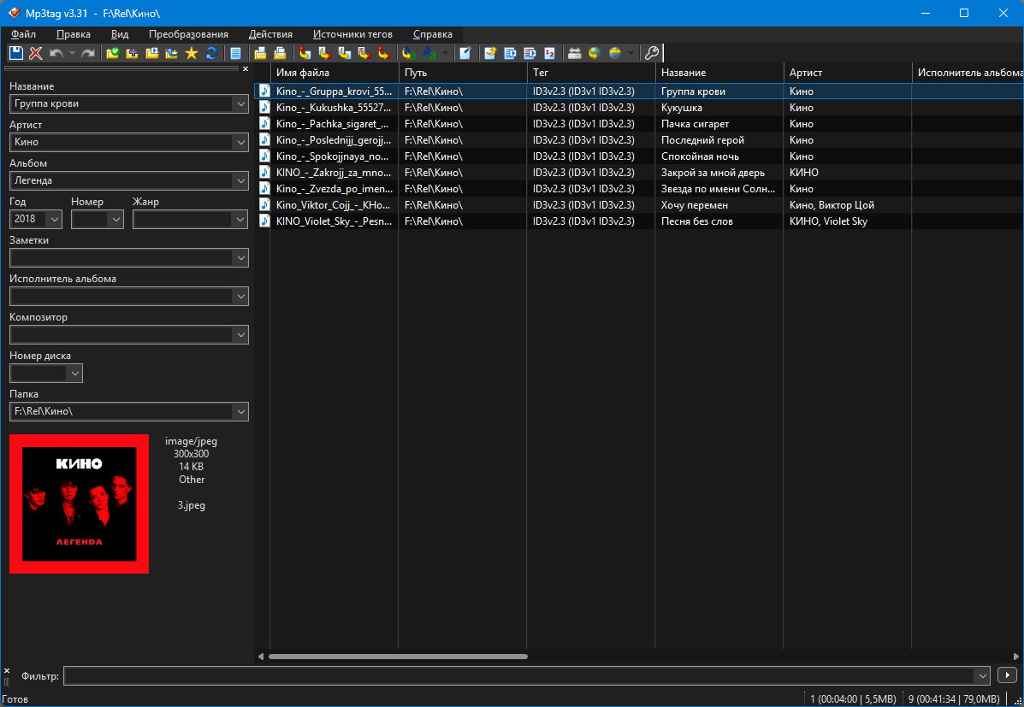Click the gray drive tag source icon
This screenshot has height=707, width=1024.
coord(575,54)
